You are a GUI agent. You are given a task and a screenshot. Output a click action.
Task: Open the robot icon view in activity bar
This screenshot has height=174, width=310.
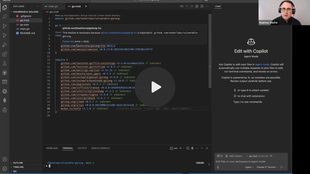click(5, 110)
